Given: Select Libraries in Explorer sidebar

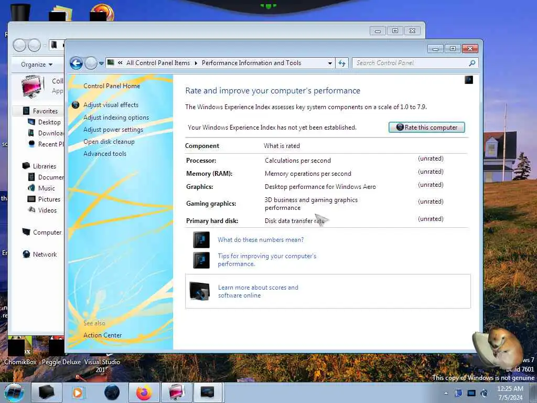Looking at the screenshot, I should (x=44, y=166).
